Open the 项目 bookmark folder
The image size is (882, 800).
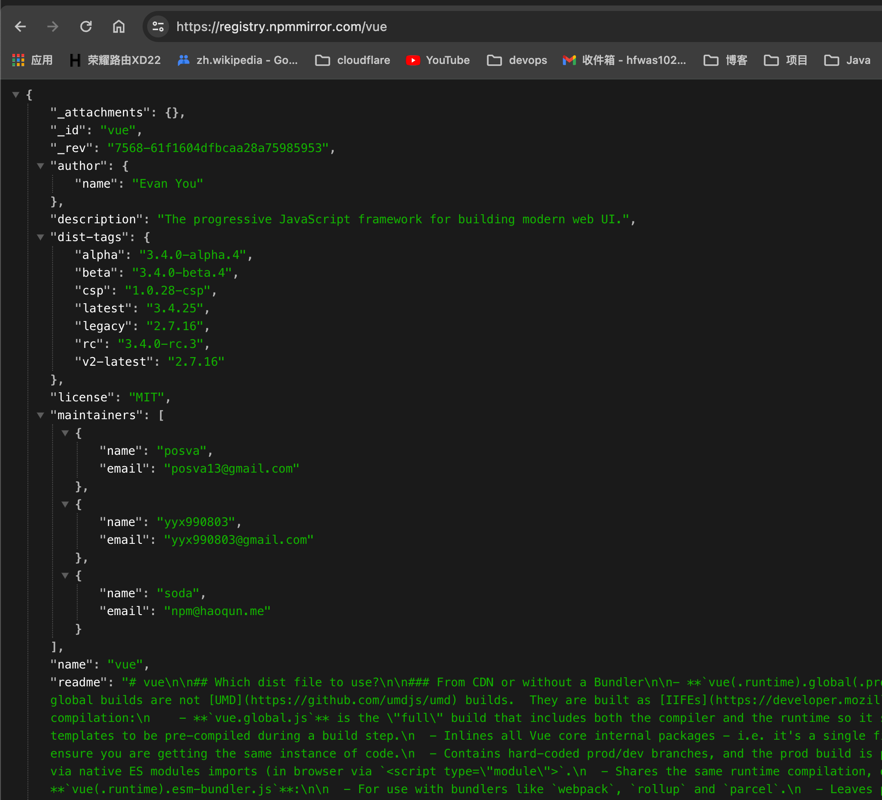click(x=786, y=60)
